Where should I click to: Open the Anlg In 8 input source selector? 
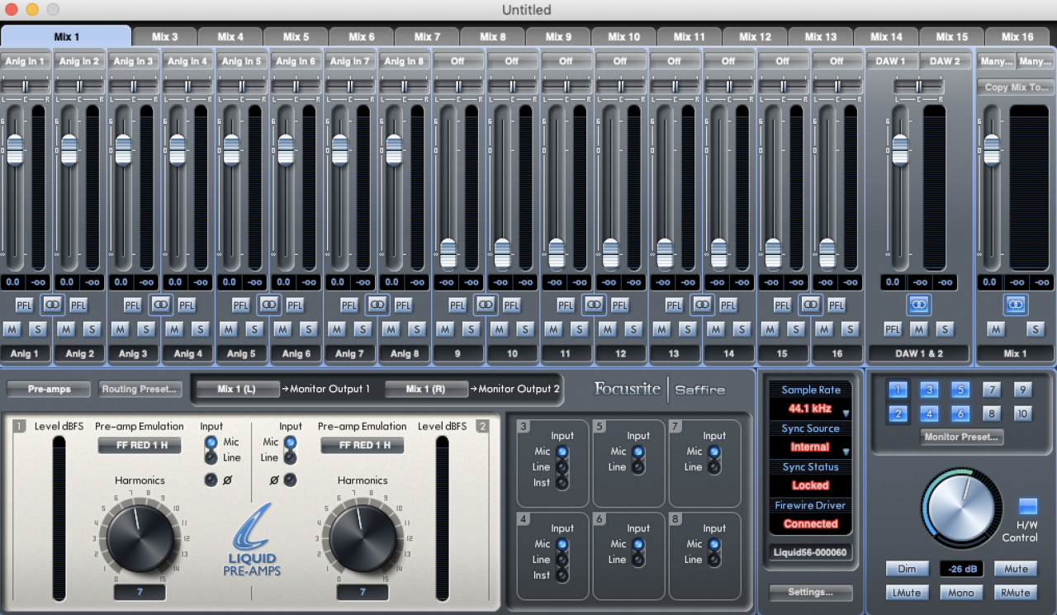pyautogui.click(x=404, y=61)
